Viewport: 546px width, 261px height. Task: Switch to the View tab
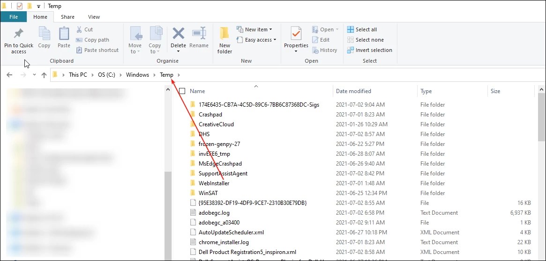coord(94,17)
